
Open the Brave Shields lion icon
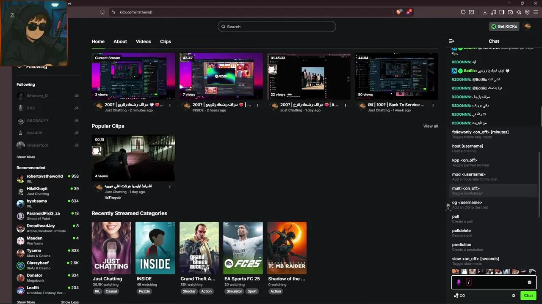pos(398,12)
